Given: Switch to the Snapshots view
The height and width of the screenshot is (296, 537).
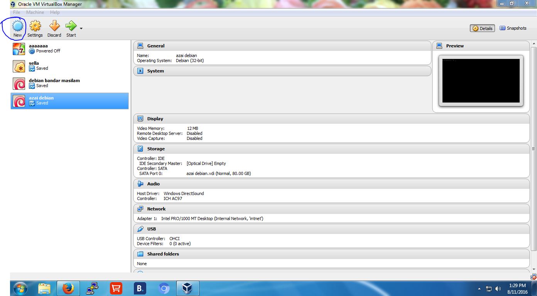Looking at the screenshot, I should (x=513, y=28).
